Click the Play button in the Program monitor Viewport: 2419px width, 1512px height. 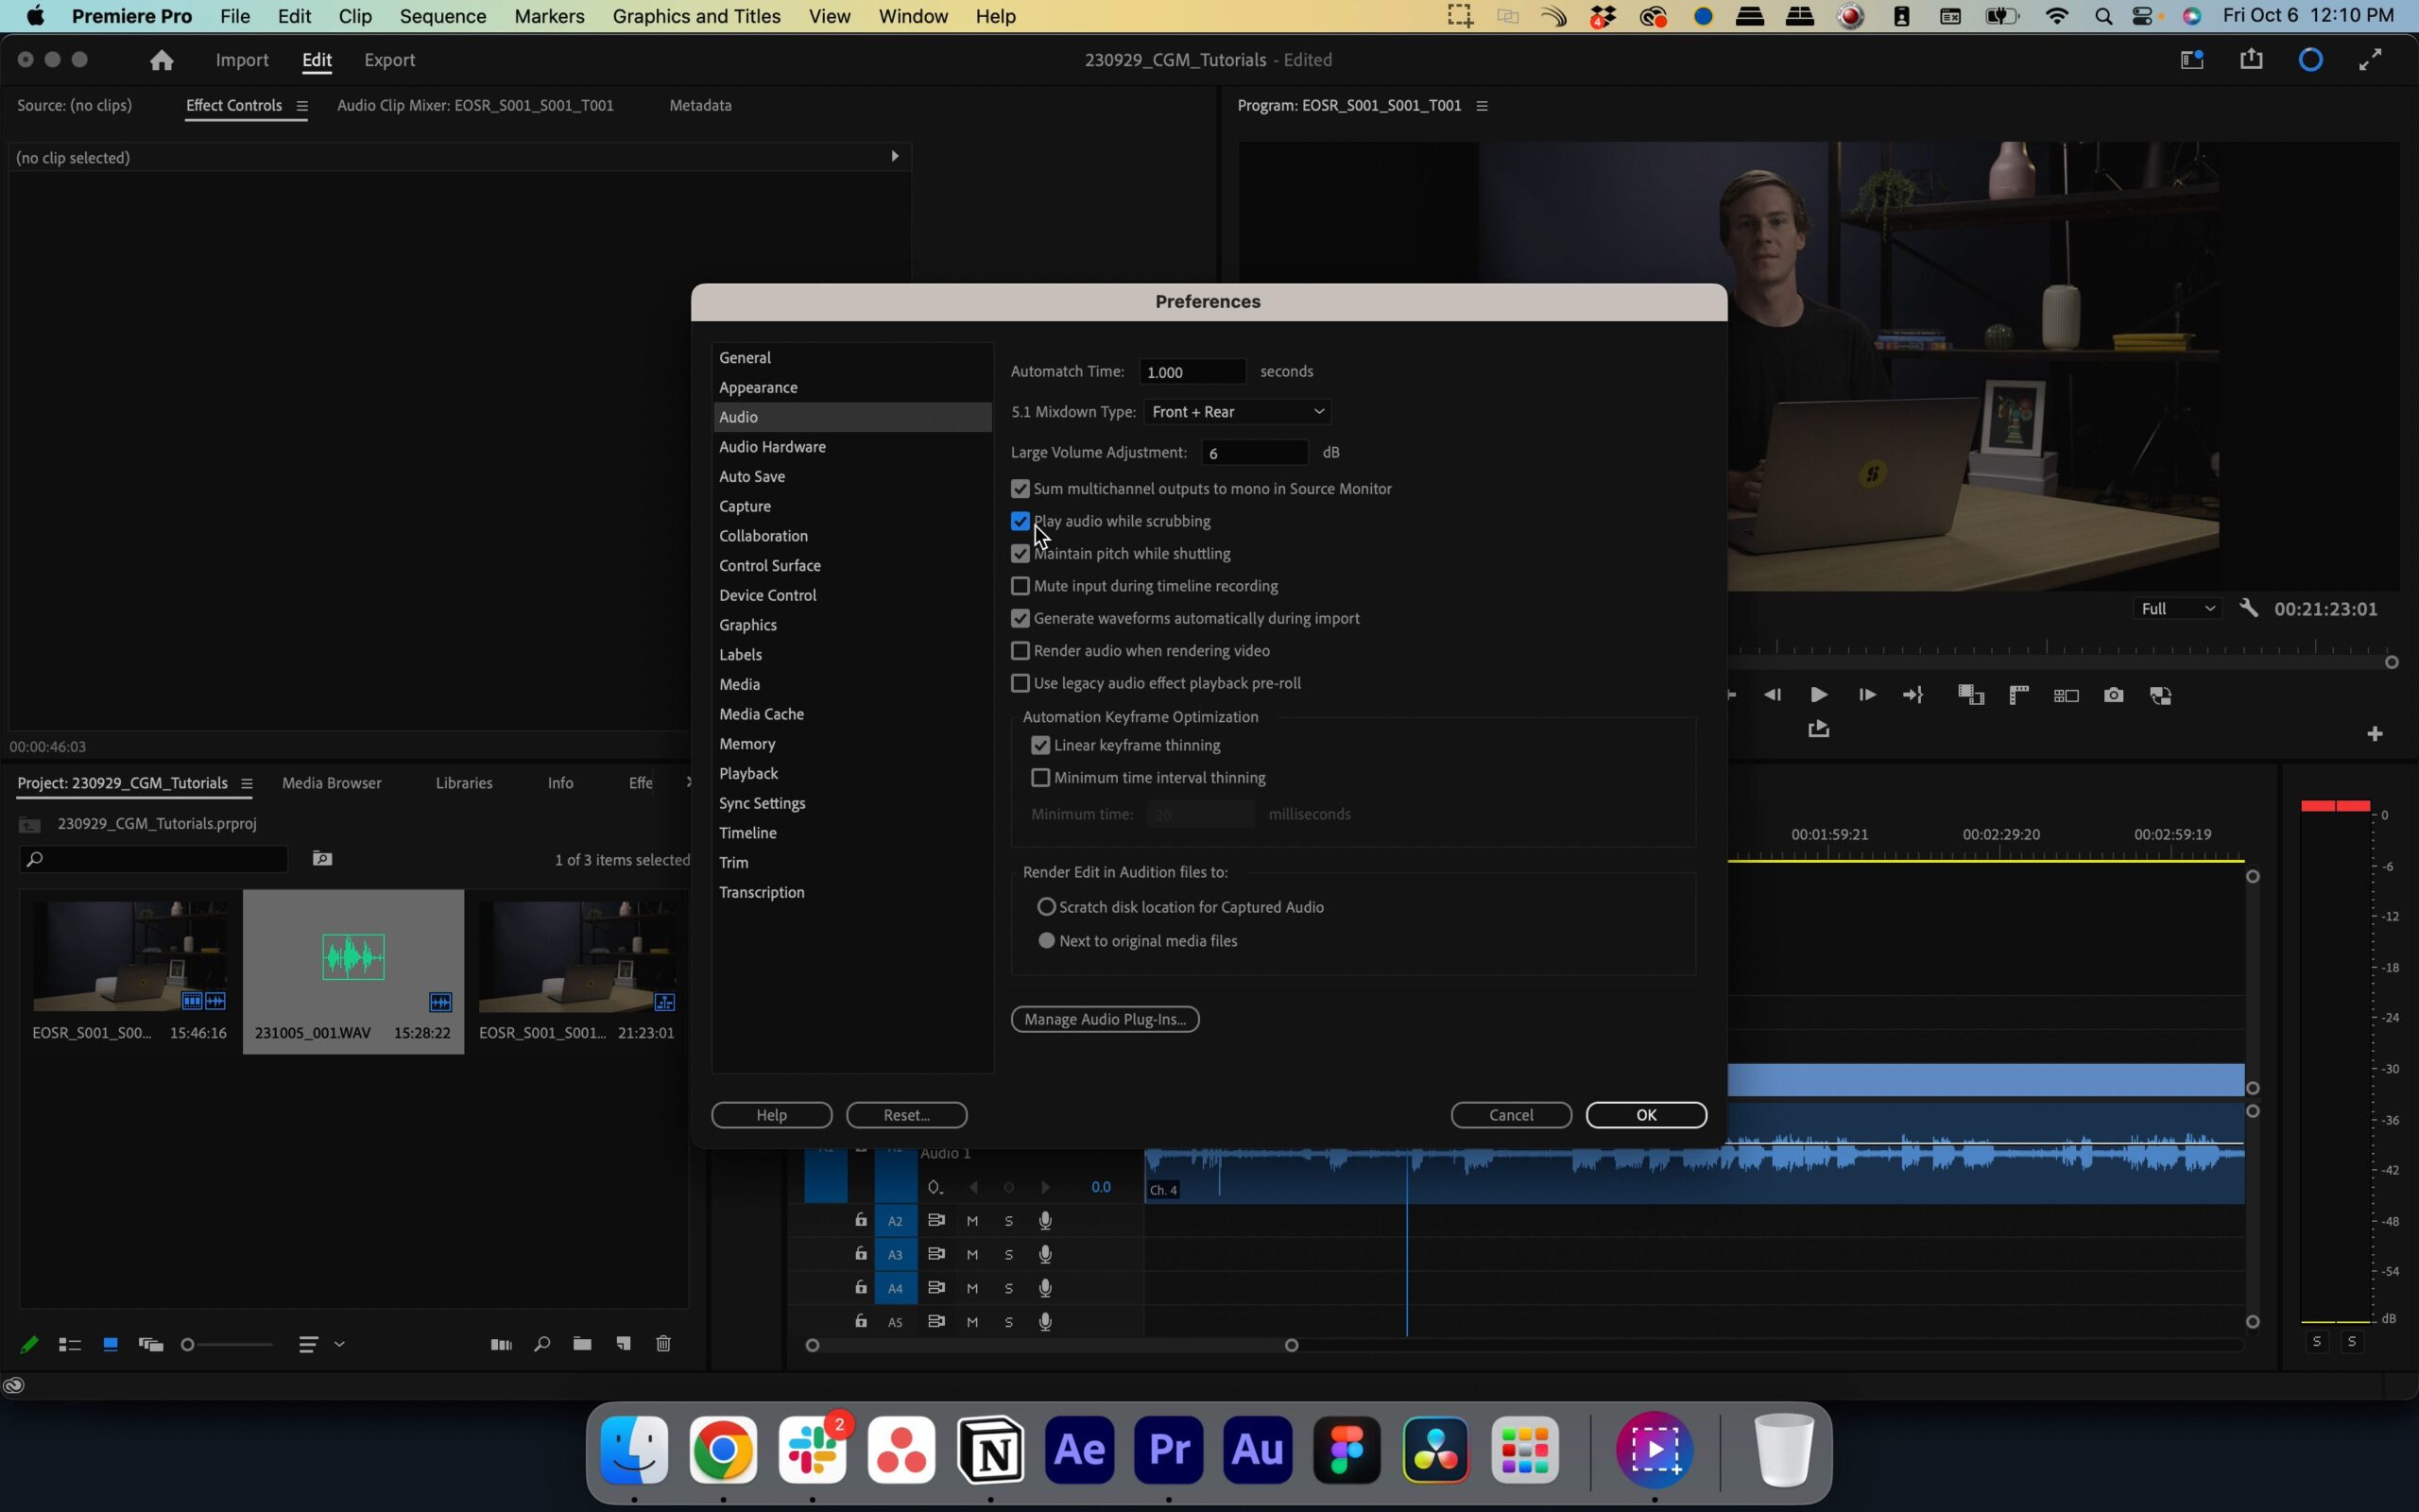pyautogui.click(x=1817, y=695)
